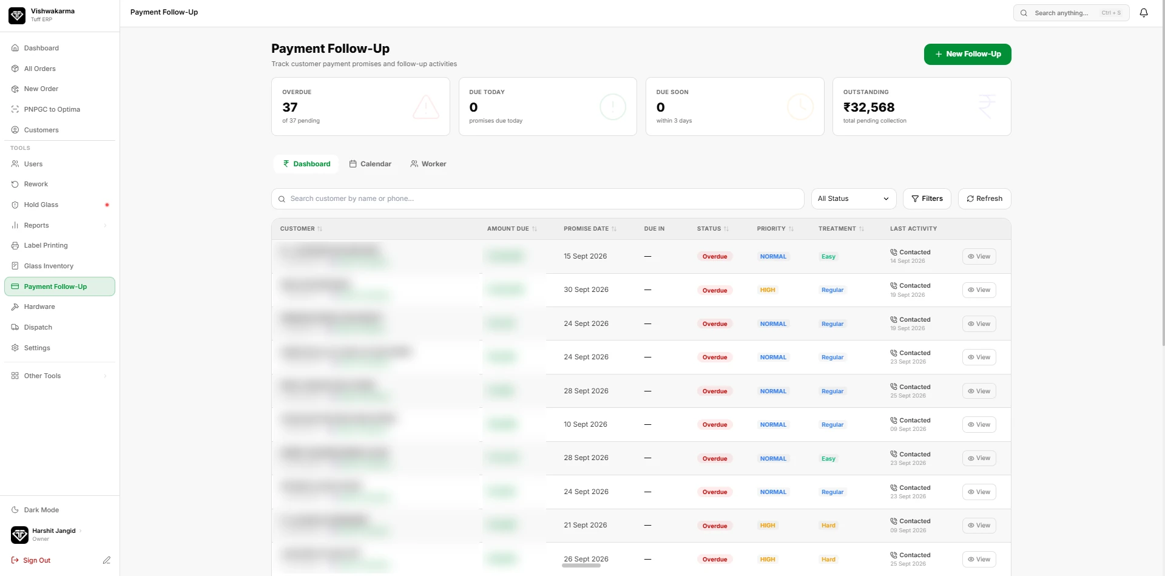1165x576 pixels.
Task: Click the Customers person icon
Action: pos(15,130)
